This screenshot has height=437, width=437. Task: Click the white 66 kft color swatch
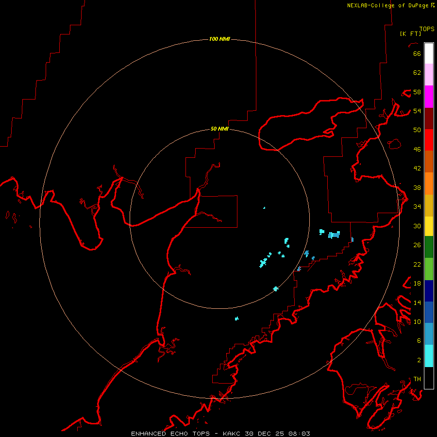(429, 53)
